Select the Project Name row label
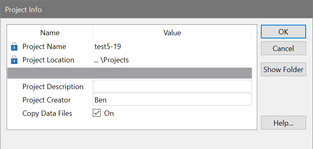The width and height of the screenshot is (313, 149). [x=44, y=47]
